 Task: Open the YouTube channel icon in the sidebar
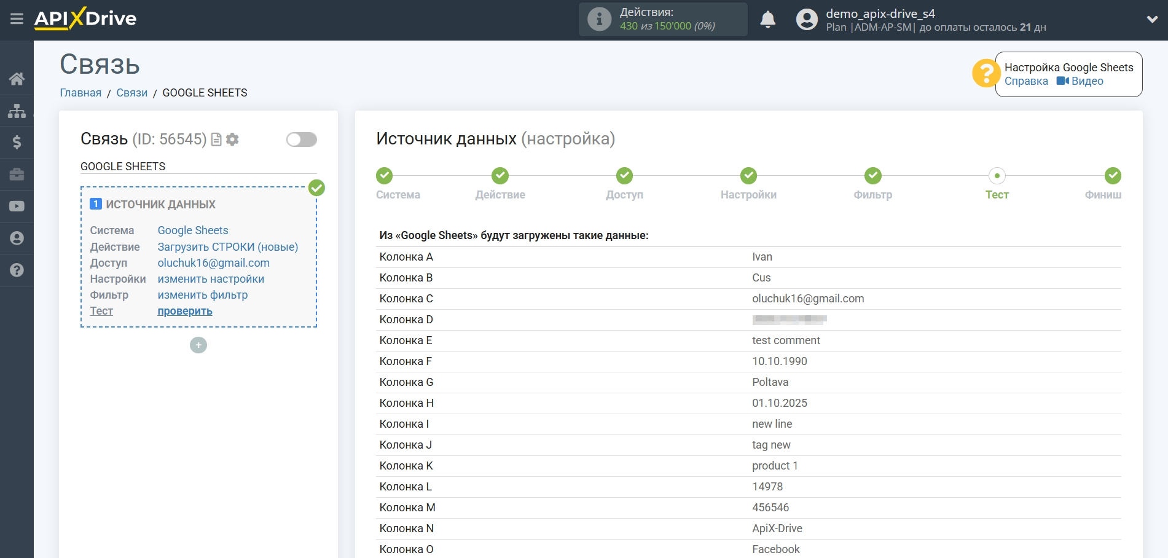point(17,206)
